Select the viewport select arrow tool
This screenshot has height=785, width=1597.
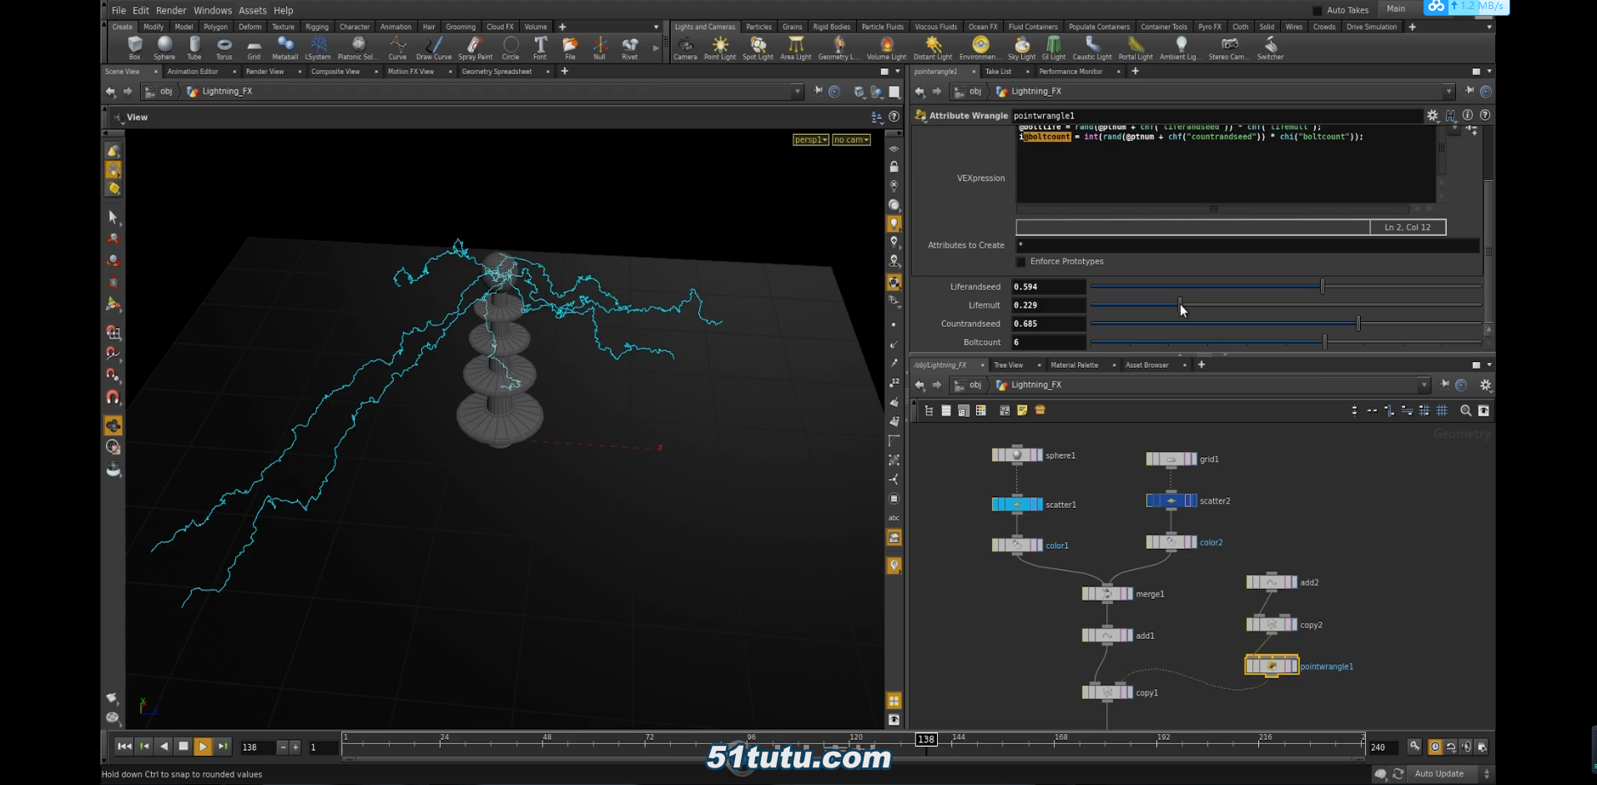point(113,217)
